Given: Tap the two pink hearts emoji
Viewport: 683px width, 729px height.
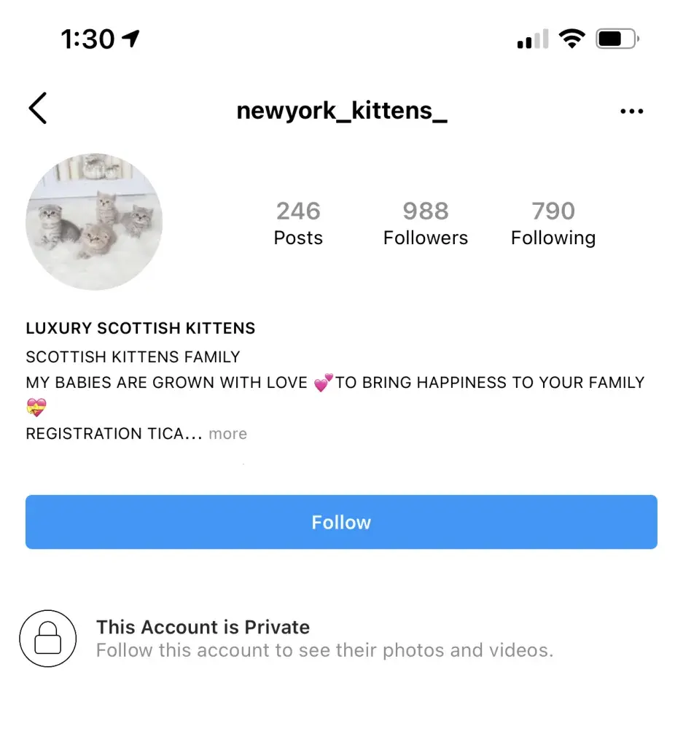Looking at the screenshot, I should pos(323,383).
